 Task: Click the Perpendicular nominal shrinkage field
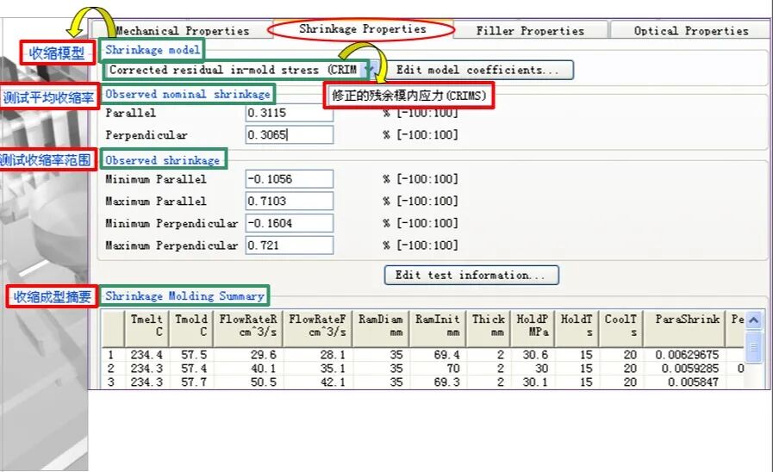click(x=289, y=135)
